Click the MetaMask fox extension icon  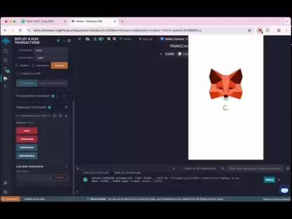click(260, 30)
